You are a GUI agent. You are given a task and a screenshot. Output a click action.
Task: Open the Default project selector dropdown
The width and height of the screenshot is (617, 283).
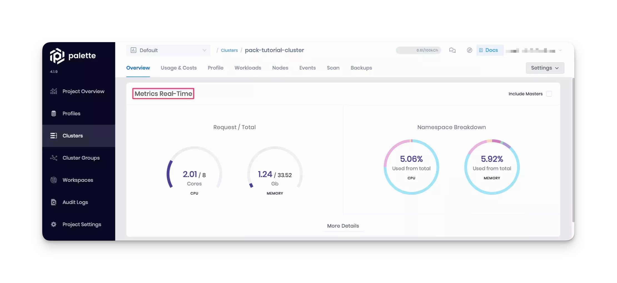tap(168, 50)
